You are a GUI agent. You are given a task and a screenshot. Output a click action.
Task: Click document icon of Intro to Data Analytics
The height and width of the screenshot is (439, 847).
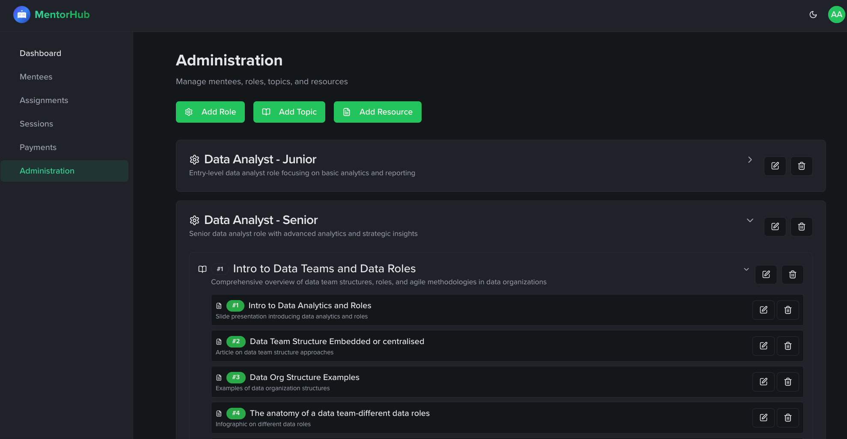pyautogui.click(x=219, y=306)
